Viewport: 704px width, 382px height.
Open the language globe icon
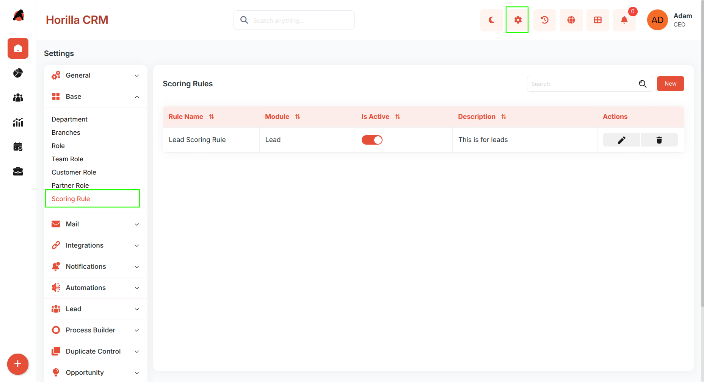[x=571, y=20]
